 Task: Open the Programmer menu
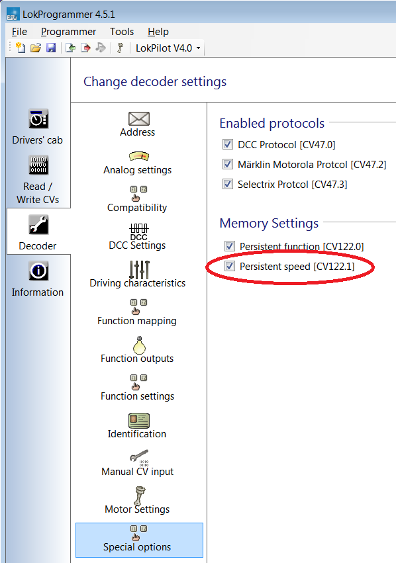pos(68,32)
